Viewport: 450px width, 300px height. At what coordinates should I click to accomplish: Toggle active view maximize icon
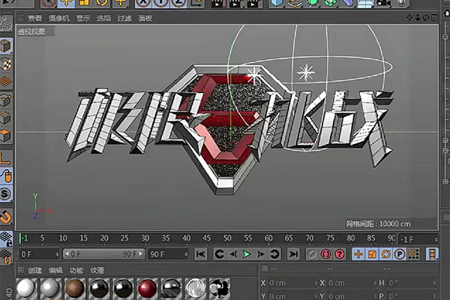click(x=434, y=18)
